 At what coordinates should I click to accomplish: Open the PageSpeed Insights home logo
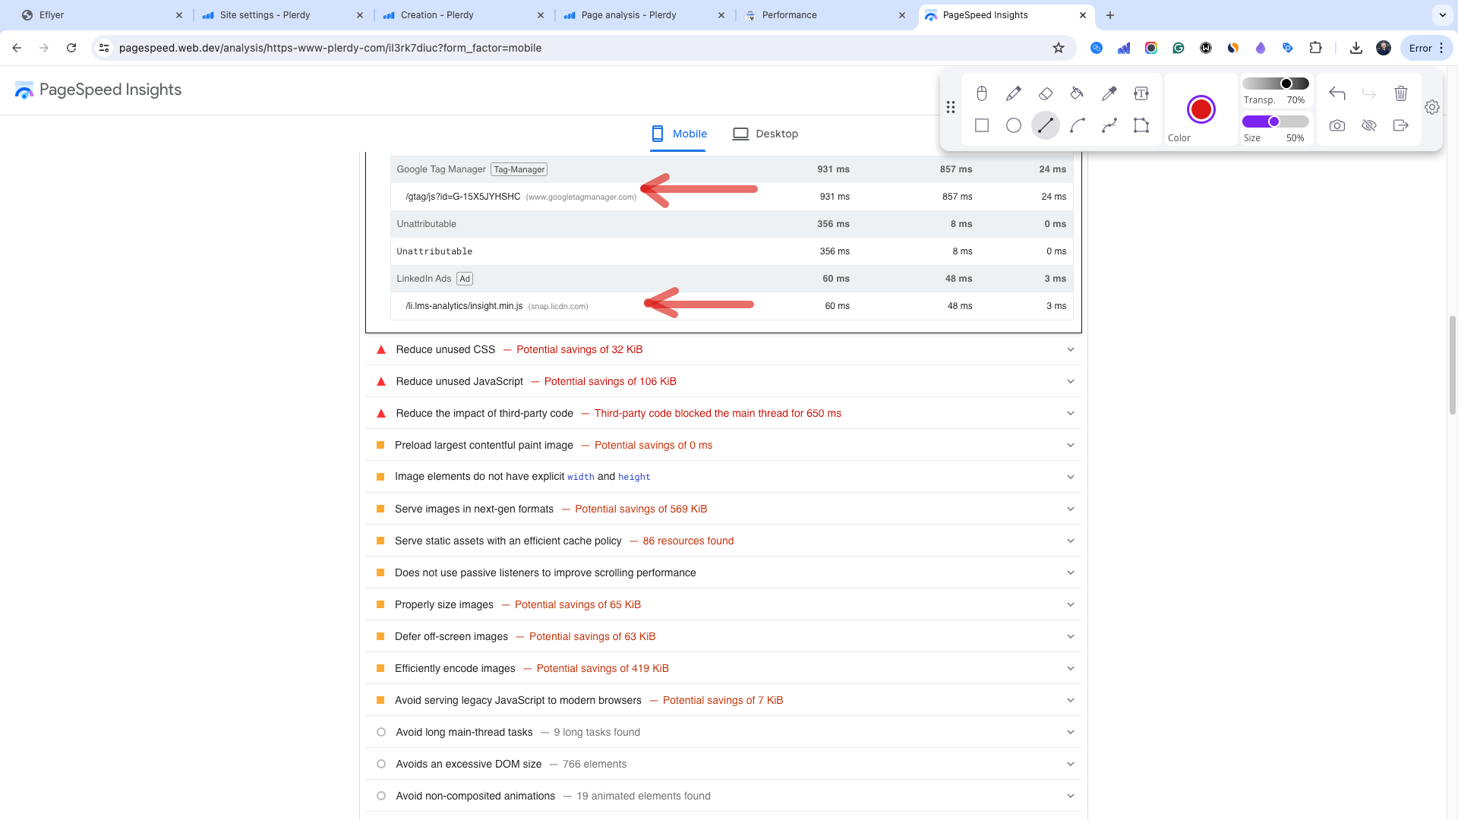[98, 90]
